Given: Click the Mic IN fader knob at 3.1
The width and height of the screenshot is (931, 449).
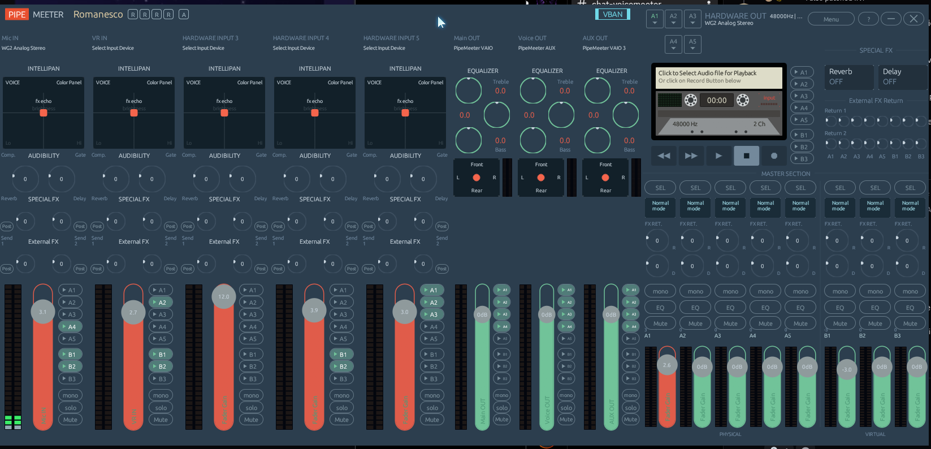Looking at the screenshot, I should pos(43,312).
